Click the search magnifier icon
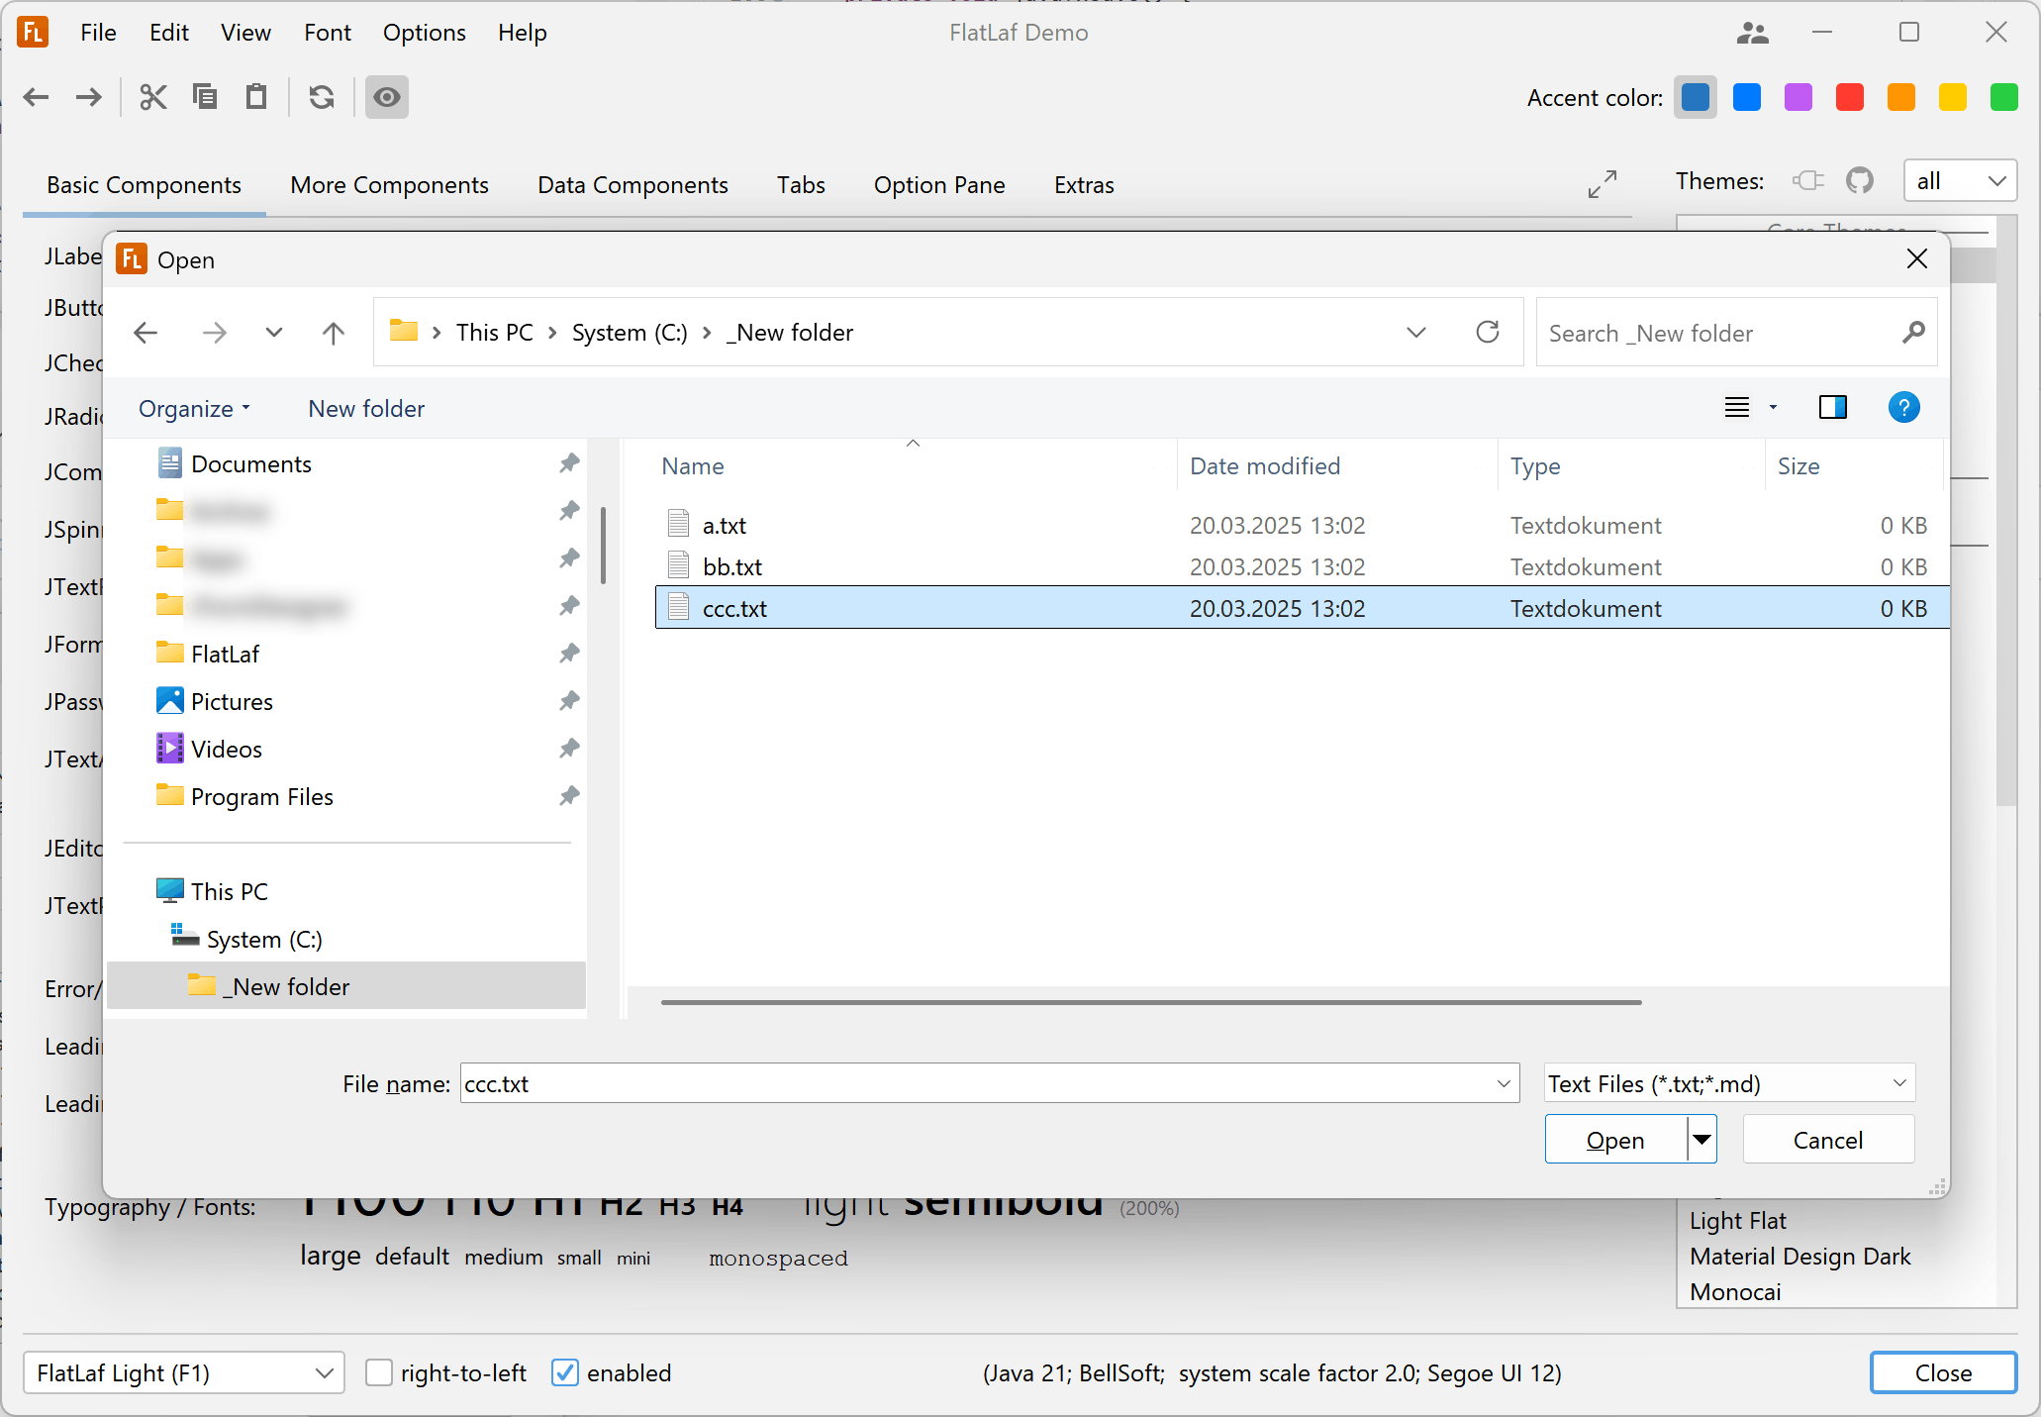This screenshot has height=1417, width=2041. tap(1913, 333)
